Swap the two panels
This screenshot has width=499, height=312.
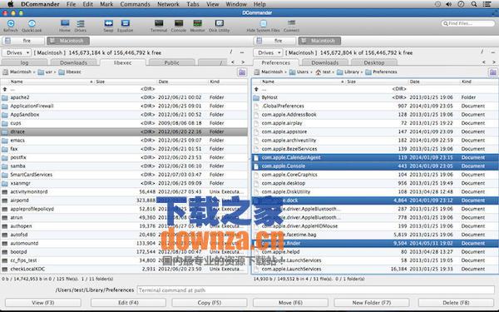[x=108, y=26]
